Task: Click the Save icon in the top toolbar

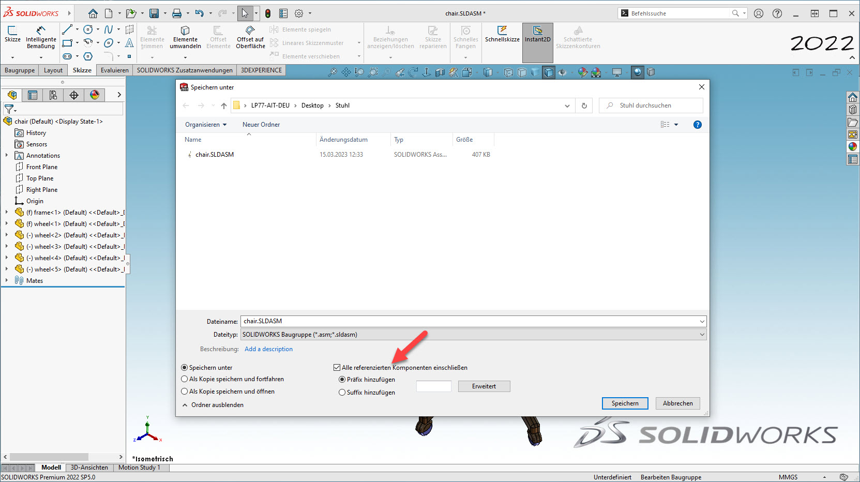Action: [154, 13]
